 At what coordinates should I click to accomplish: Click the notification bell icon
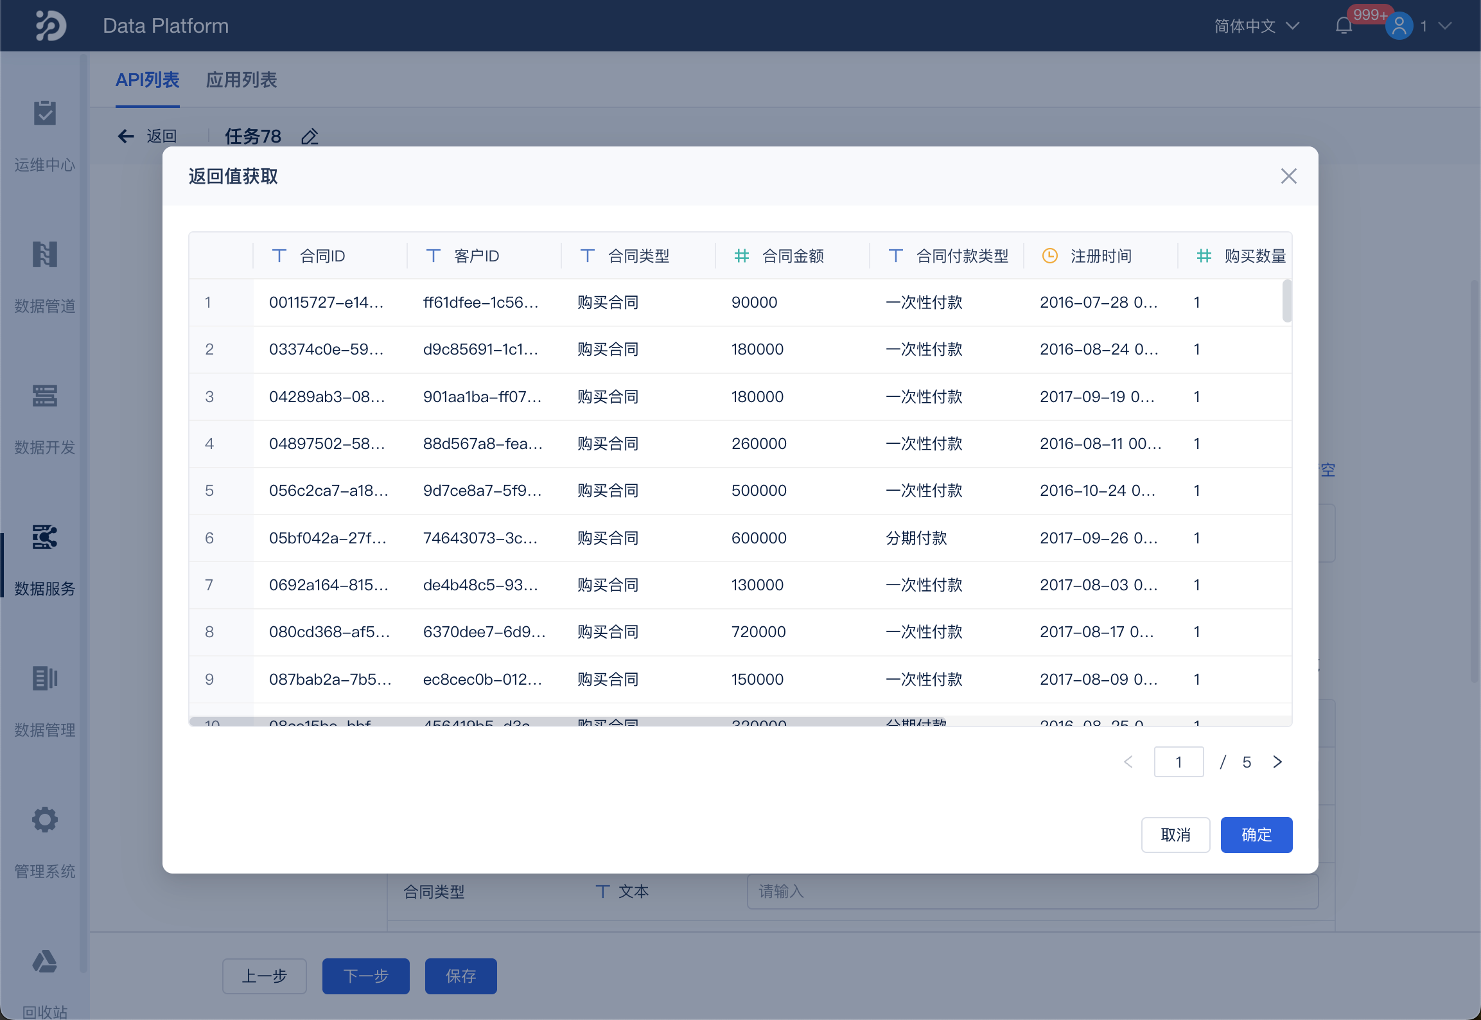(x=1343, y=26)
